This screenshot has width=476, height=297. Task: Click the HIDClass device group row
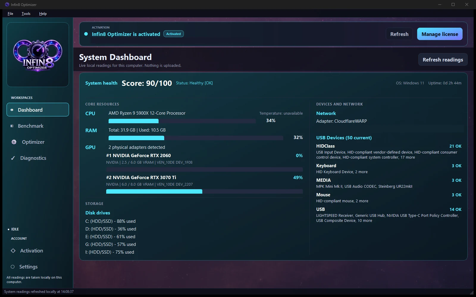click(389, 151)
